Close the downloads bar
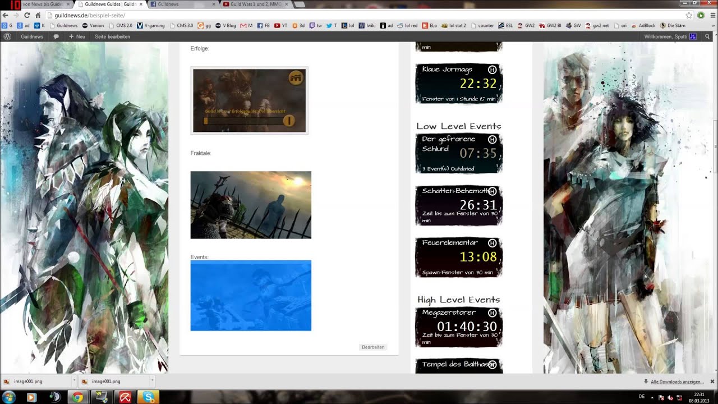Screen dimensions: 718x404 click(712, 382)
